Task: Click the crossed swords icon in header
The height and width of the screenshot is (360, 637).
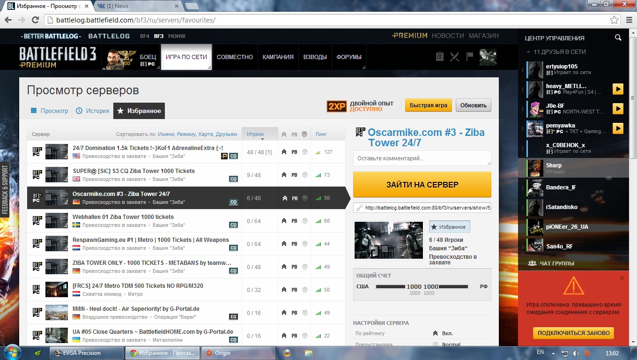Action: (454, 57)
